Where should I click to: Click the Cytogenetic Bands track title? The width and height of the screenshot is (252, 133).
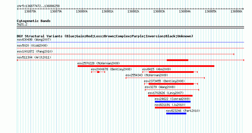(34, 21)
